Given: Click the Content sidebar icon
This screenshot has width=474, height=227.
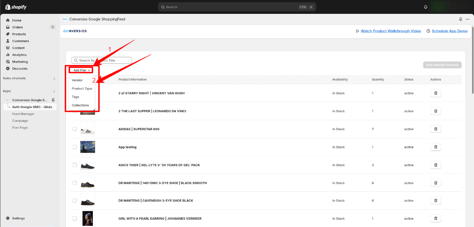Looking at the screenshot, I should point(8,48).
